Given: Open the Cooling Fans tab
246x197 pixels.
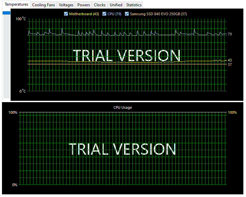Looking at the screenshot, I should pos(43,5).
